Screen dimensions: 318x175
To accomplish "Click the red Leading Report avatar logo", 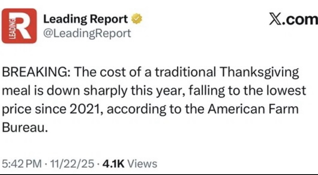I will coord(19,26).
